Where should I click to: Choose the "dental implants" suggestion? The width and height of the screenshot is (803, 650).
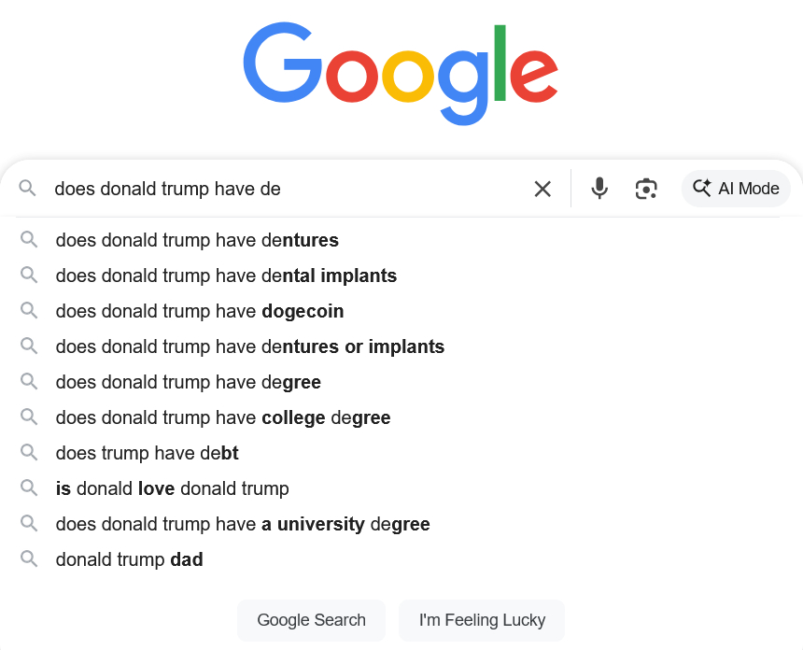226,276
